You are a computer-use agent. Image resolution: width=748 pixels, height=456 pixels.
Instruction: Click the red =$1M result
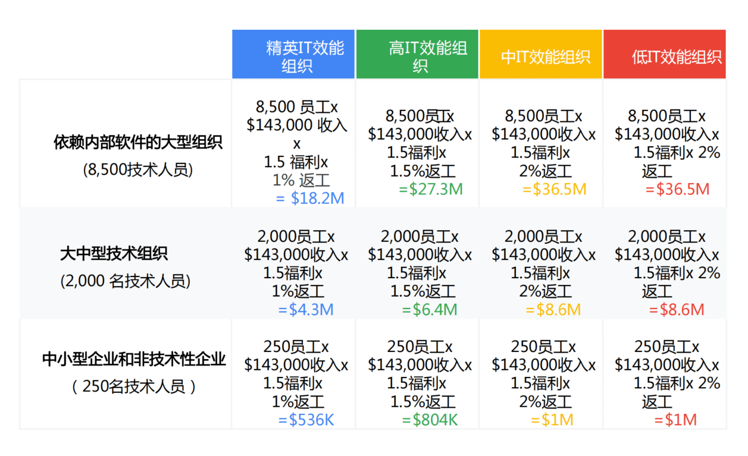676,420
